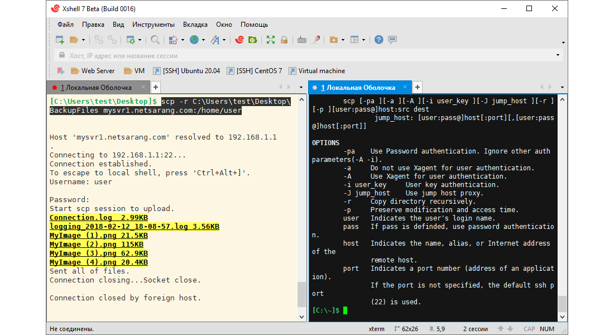Screen dimensions: 614x335
Task: Select the right Локальная Оболочка tab
Action: pyautogui.click(x=360, y=87)
